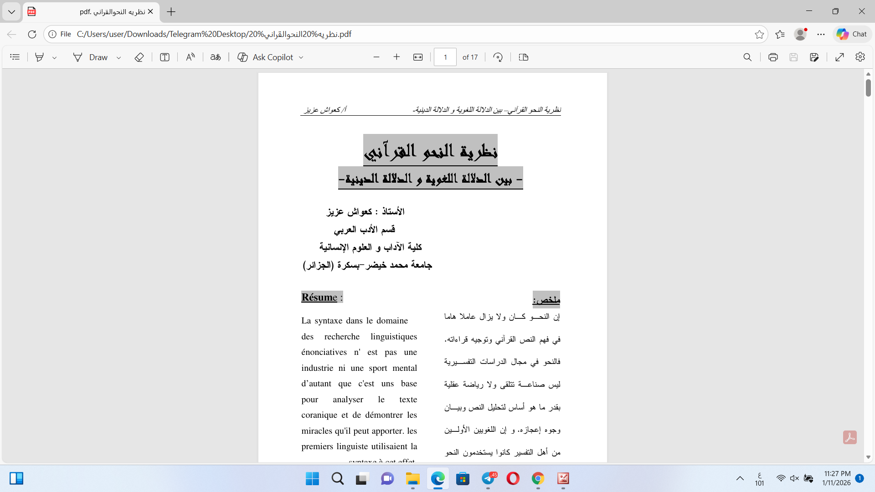
Task: Zoom in the PDF
Action: [397, 57]
